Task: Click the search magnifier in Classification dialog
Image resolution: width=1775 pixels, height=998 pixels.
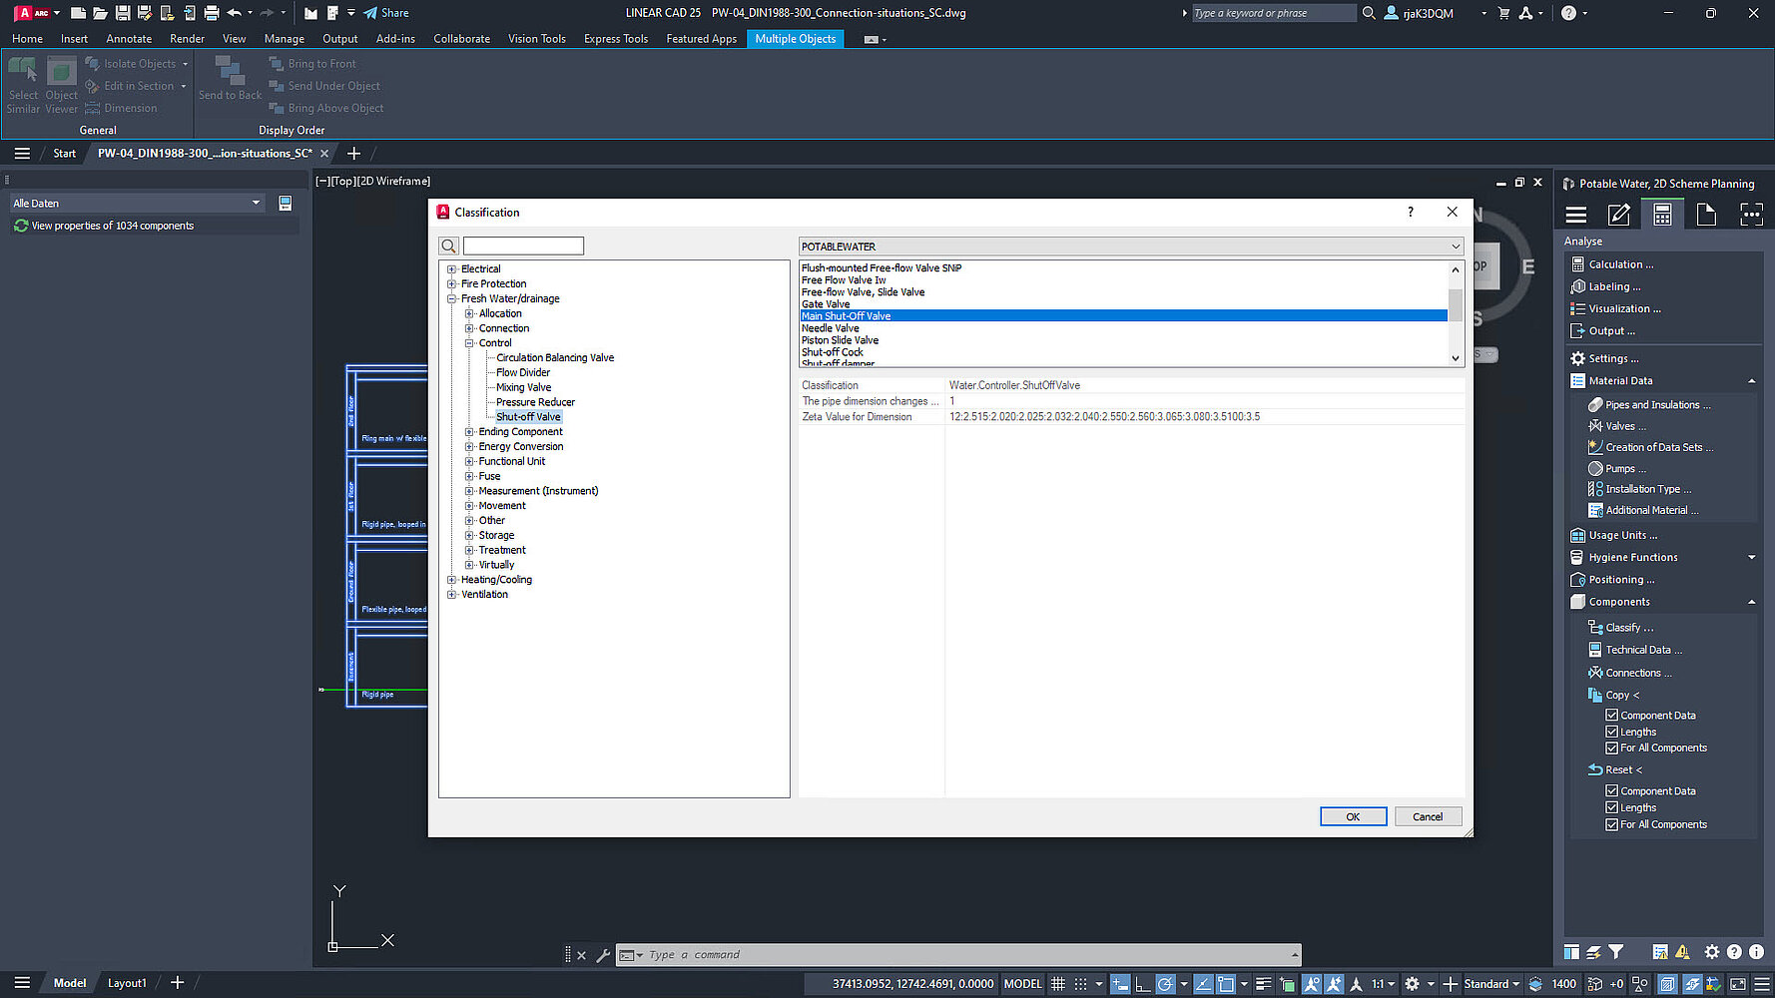Action: click(x=449, y=247)
